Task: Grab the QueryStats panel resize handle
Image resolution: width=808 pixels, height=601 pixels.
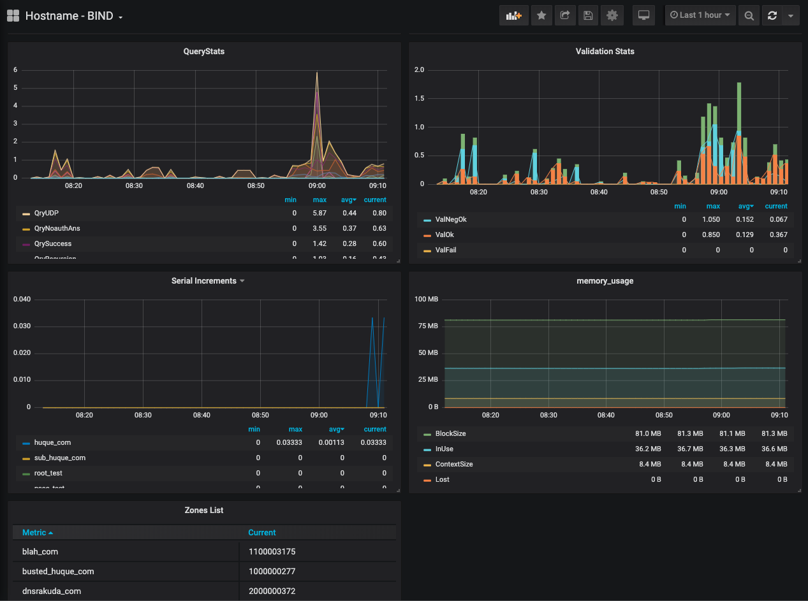Action: coord(397,261)
